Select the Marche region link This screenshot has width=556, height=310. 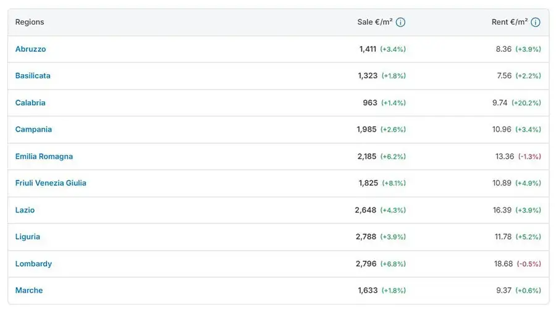point(28,290)
